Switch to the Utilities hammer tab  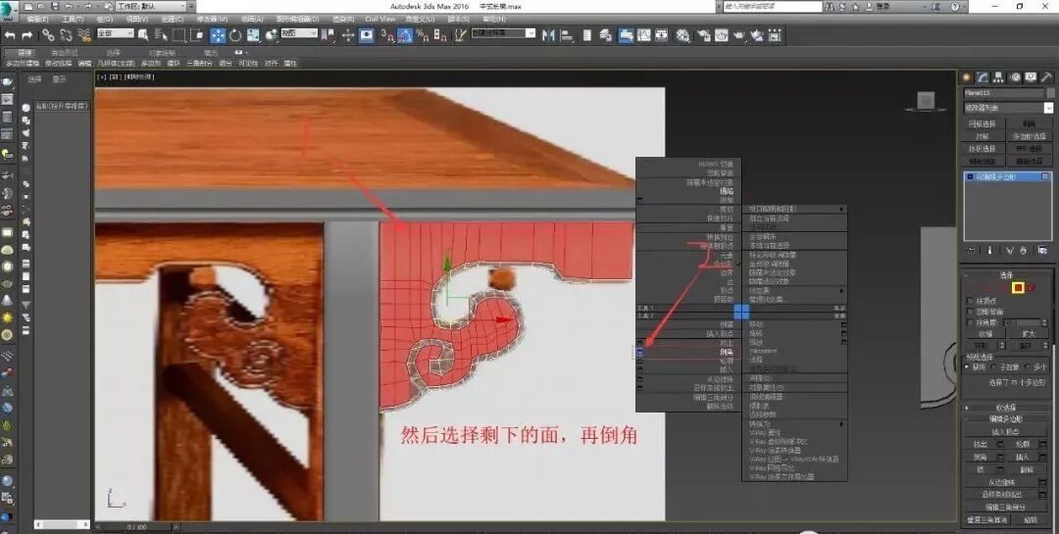[1047, 77]
